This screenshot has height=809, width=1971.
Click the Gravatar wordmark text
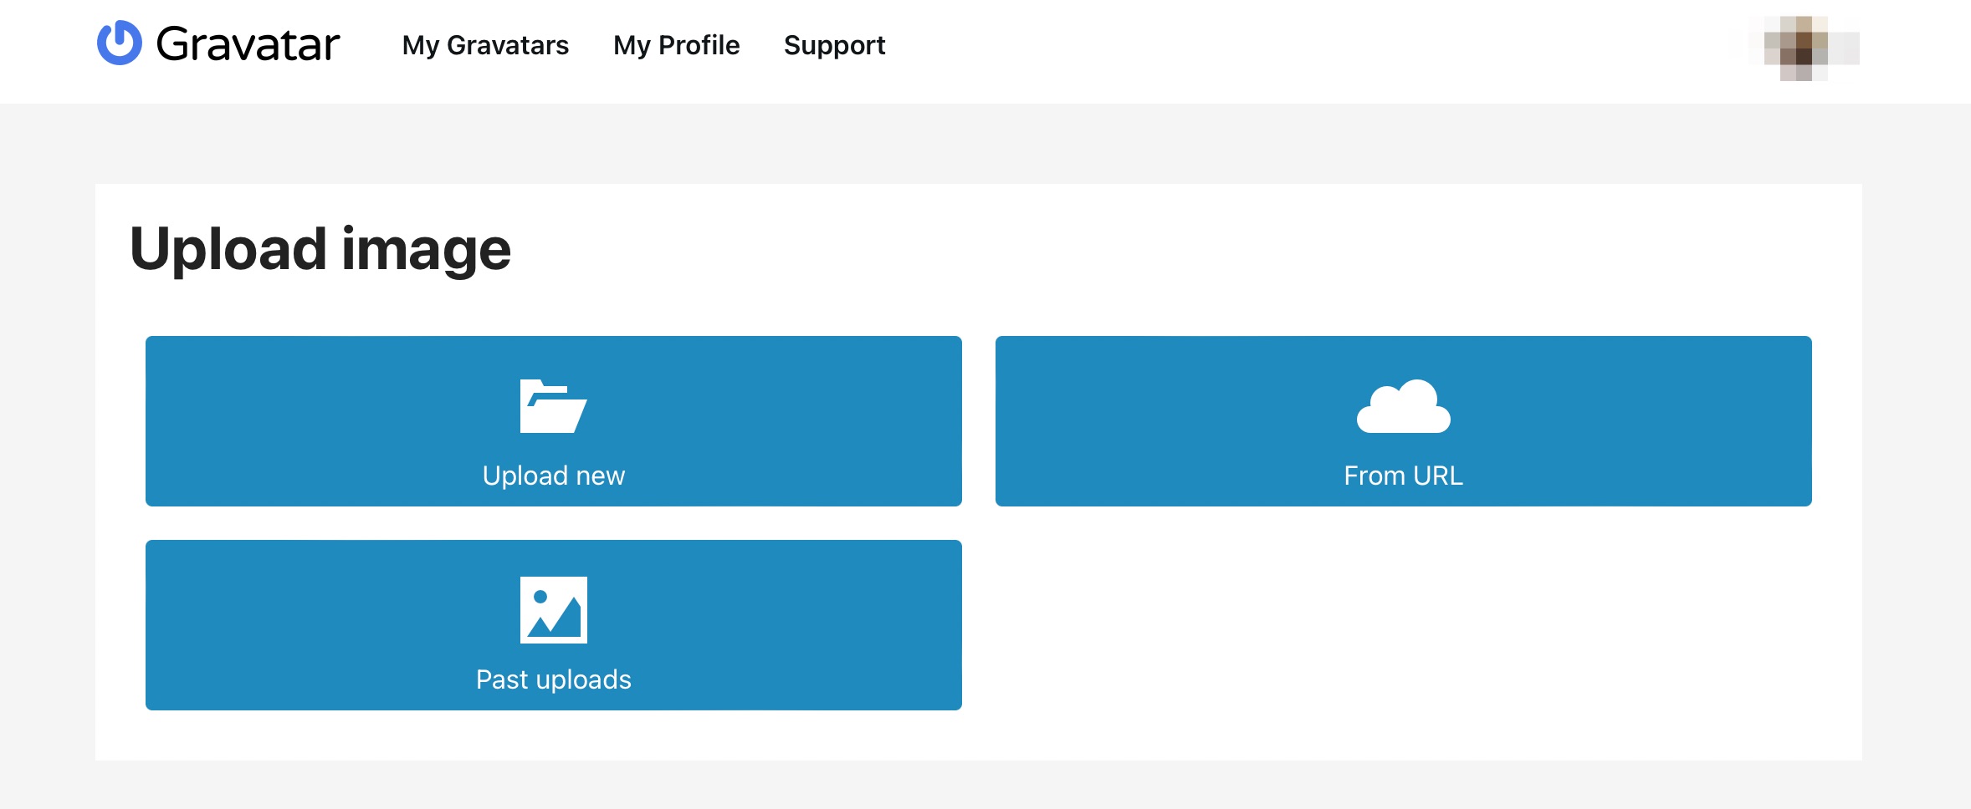(x=248, y=43)
